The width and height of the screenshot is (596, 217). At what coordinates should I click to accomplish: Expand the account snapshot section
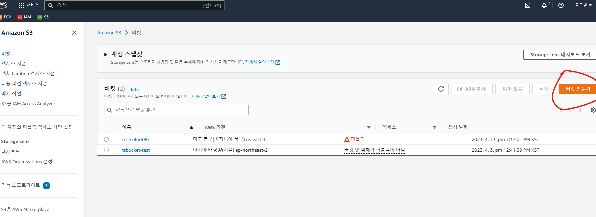106,55
